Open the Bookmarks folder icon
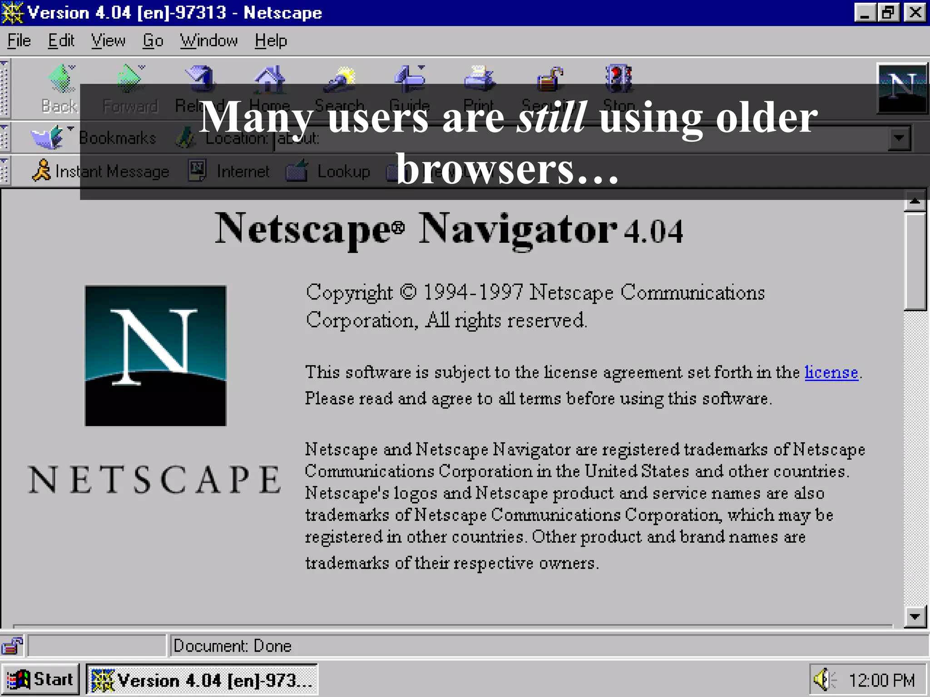This screenshot has height=697, width=930. [47, 137]
